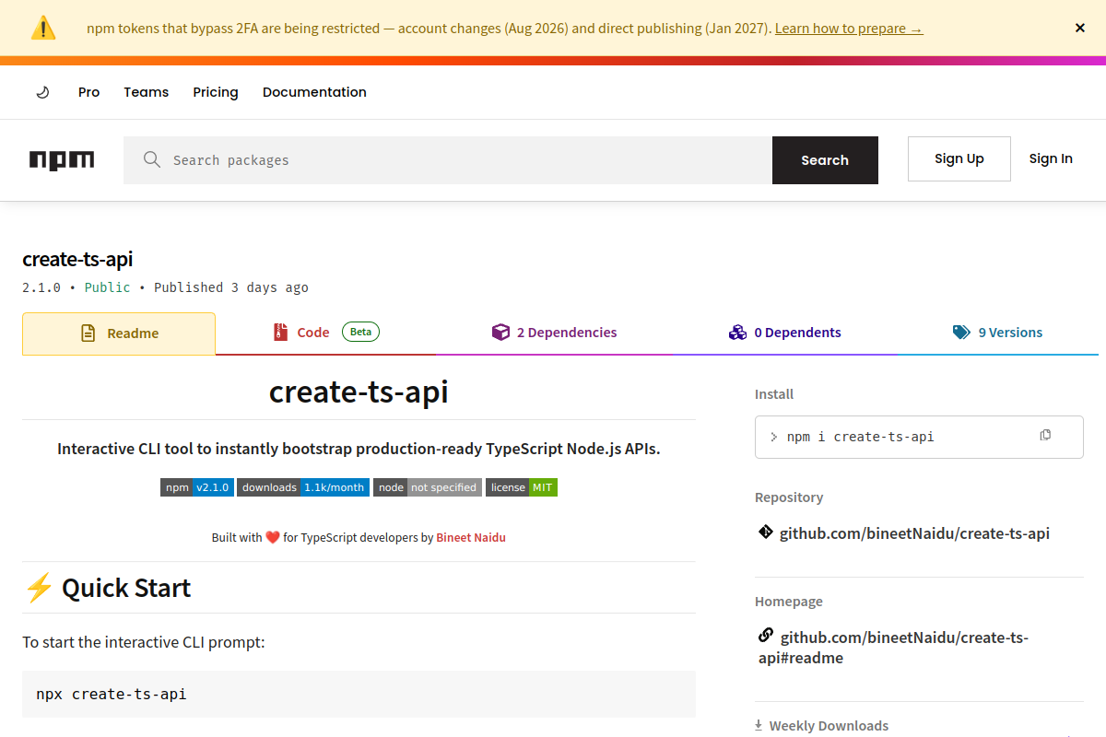Open the 9 Versions tab
The height and width of the screenshot is (737, 1106).
[x=997, y=333]
